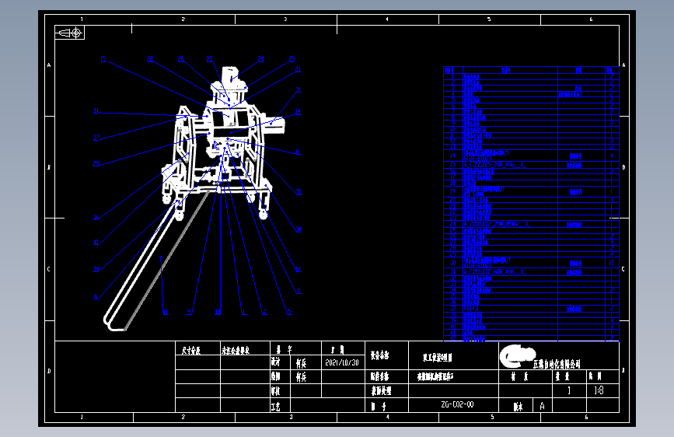Click the company logo in title block
Viewport: 674px width, 437px height.
pyautogui.click(x=517, y=356)
